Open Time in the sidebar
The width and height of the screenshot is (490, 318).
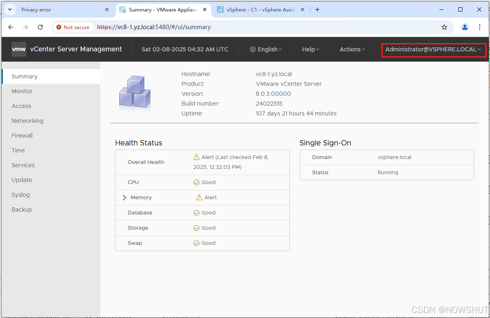point(51,150)
